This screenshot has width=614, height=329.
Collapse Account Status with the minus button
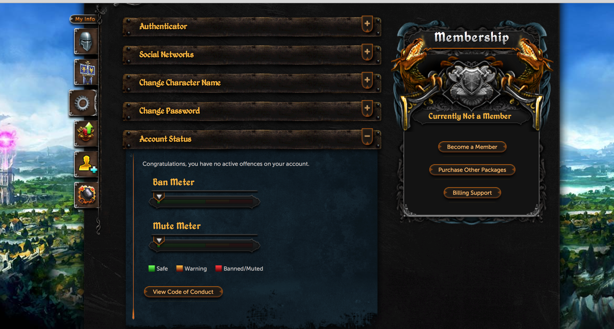point(367,137)
